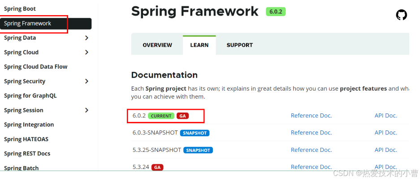Expand the Spring Cloud submenu chevron
Viewport: 420px width, 180px height.
pyautogui.click(x=87, y=52)
